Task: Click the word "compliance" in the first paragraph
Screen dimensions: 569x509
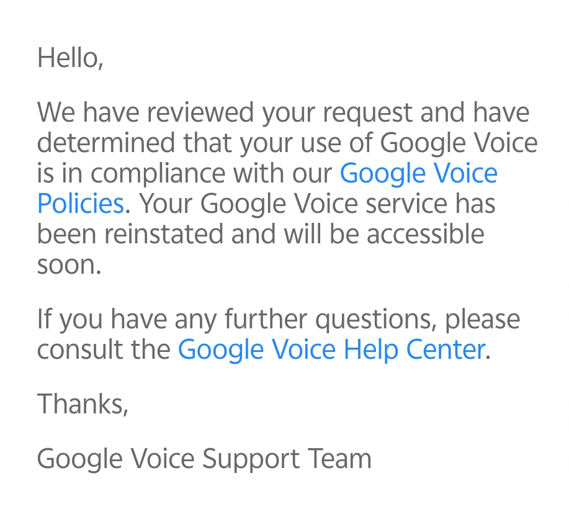Action: (158, 175)
